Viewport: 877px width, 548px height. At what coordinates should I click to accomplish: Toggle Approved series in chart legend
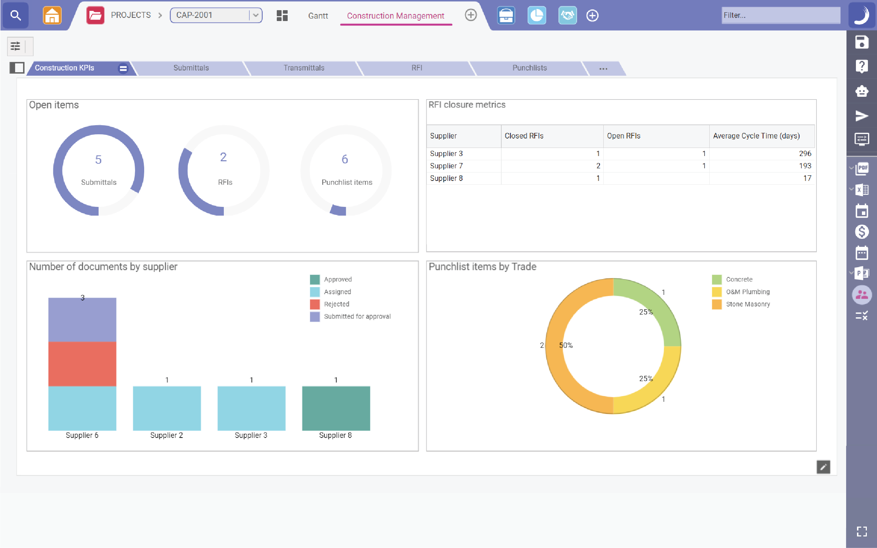tap(337, 279)
